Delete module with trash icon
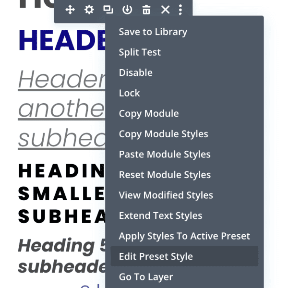Image resolution: width=288 pixels, height=288 pixels. (x=146, y=10)
